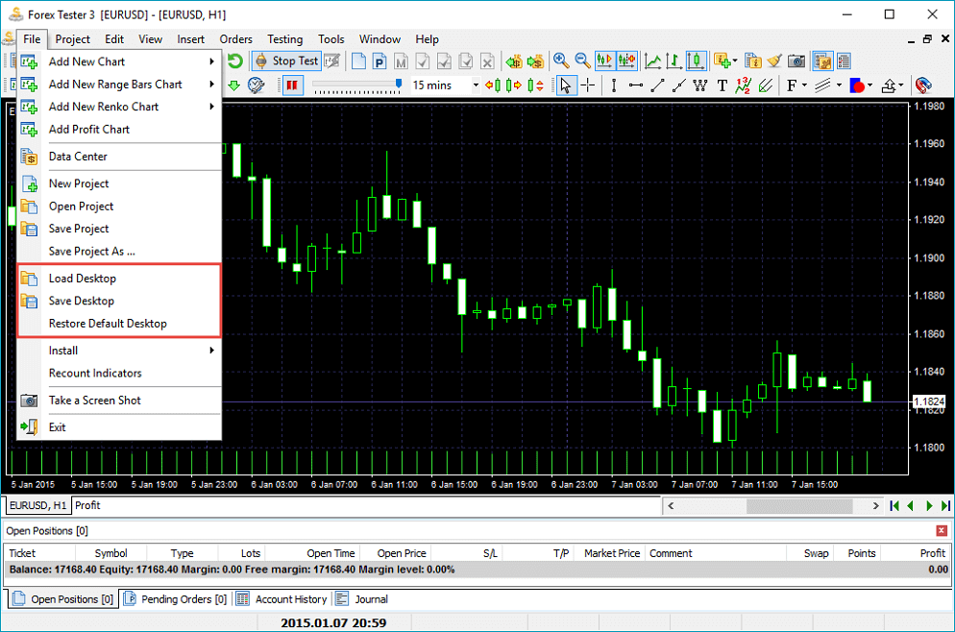The width and height of the screenshot is (955, 632).
Task: Select the W polyline tool
Action: (700, 85)
